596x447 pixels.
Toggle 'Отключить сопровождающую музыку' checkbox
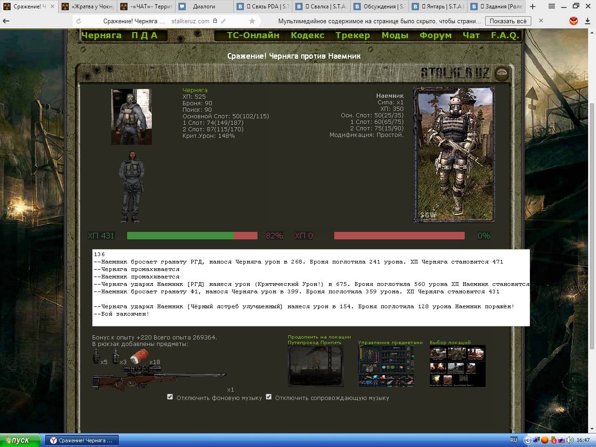pyautogui.click(x=269, y=397)
